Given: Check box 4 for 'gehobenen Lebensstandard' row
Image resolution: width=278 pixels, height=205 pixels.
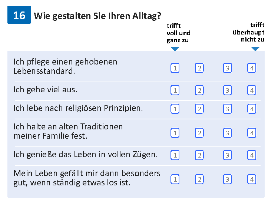Looking at the screenshot, I should pyautogui.click(x=252, y=68).
